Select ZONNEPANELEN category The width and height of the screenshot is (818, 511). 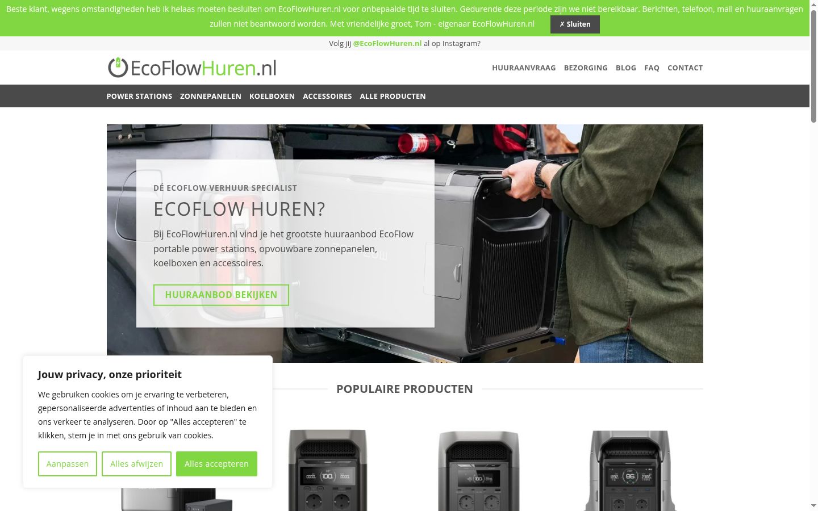tap(211, 96)
